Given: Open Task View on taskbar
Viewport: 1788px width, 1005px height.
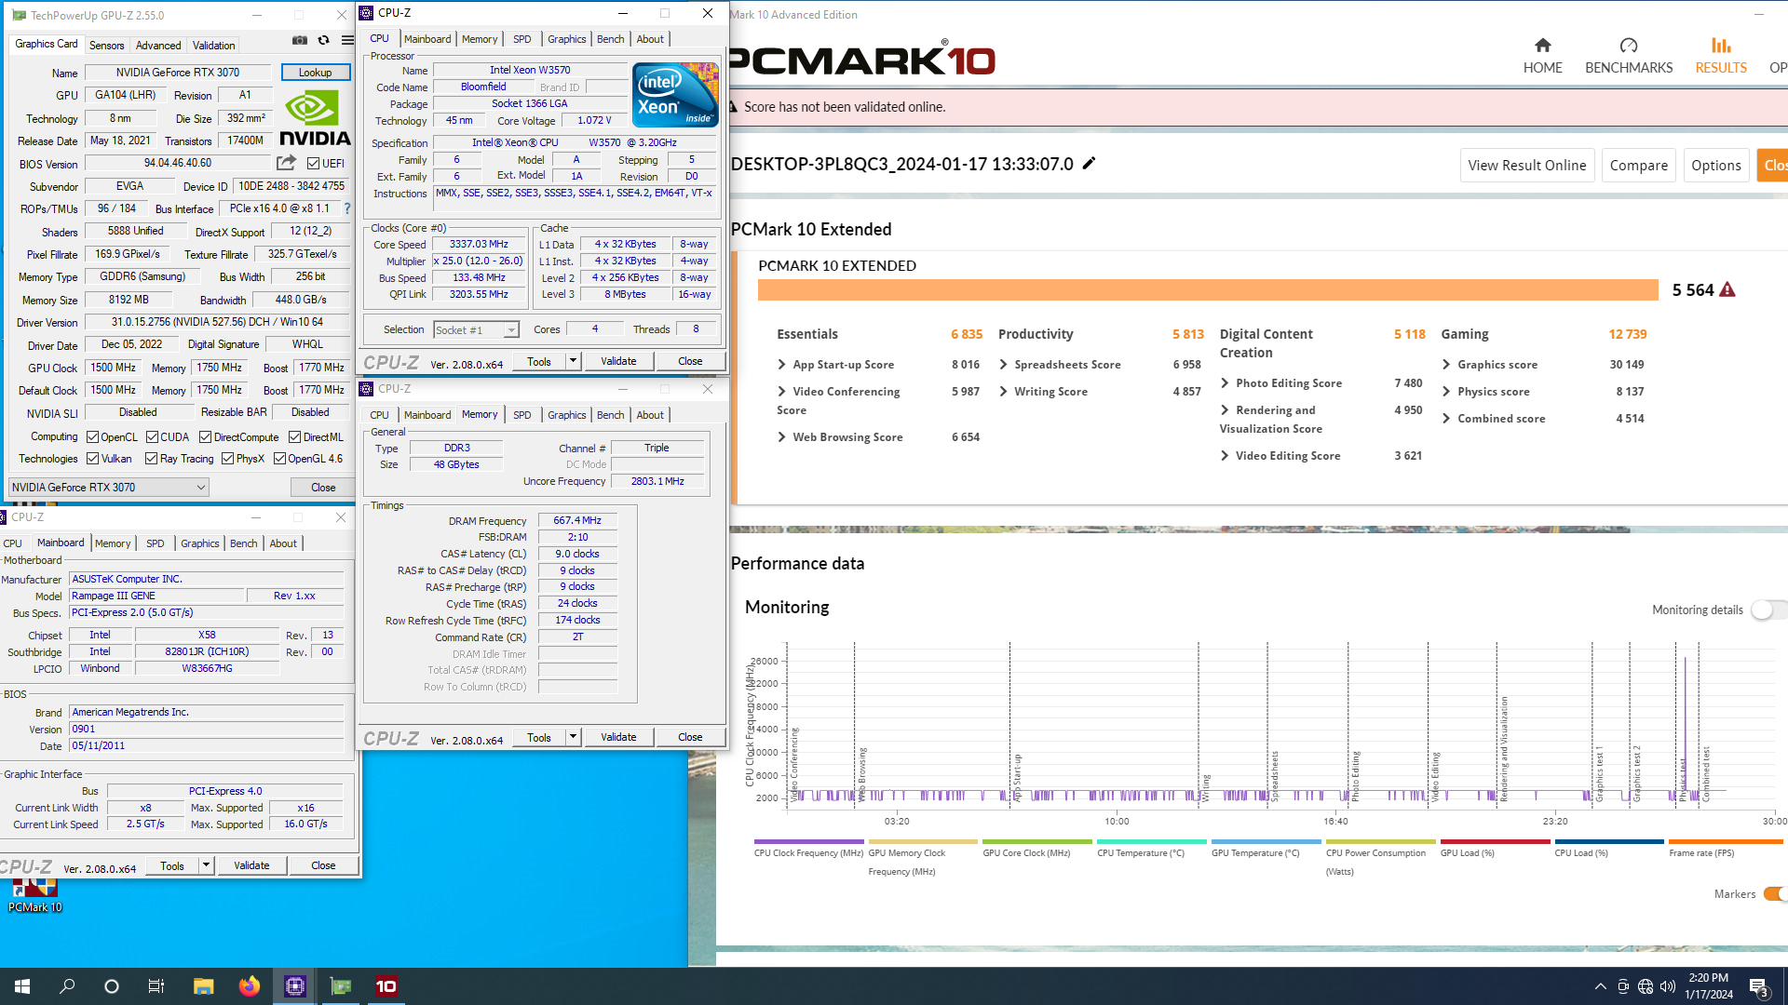Looking at the screenshot, I should (156, 986).
